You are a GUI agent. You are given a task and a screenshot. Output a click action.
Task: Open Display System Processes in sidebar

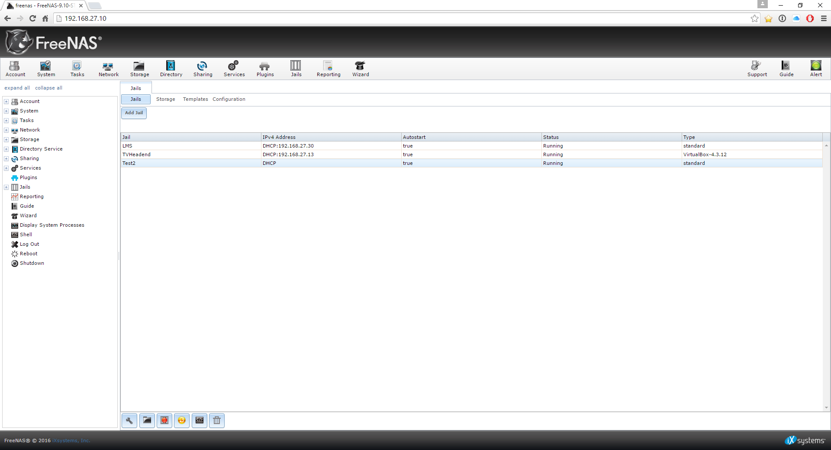coord(48,225)
